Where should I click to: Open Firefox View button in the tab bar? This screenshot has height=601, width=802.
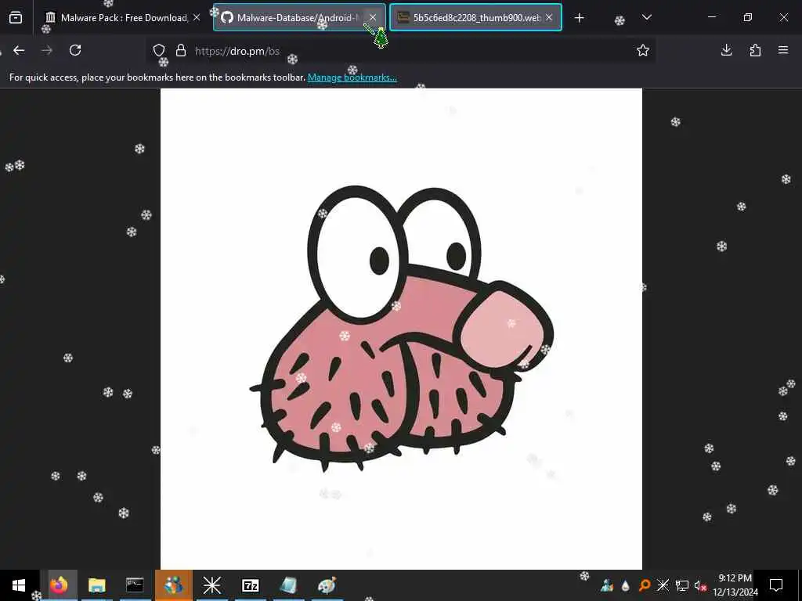pos(16,18)
